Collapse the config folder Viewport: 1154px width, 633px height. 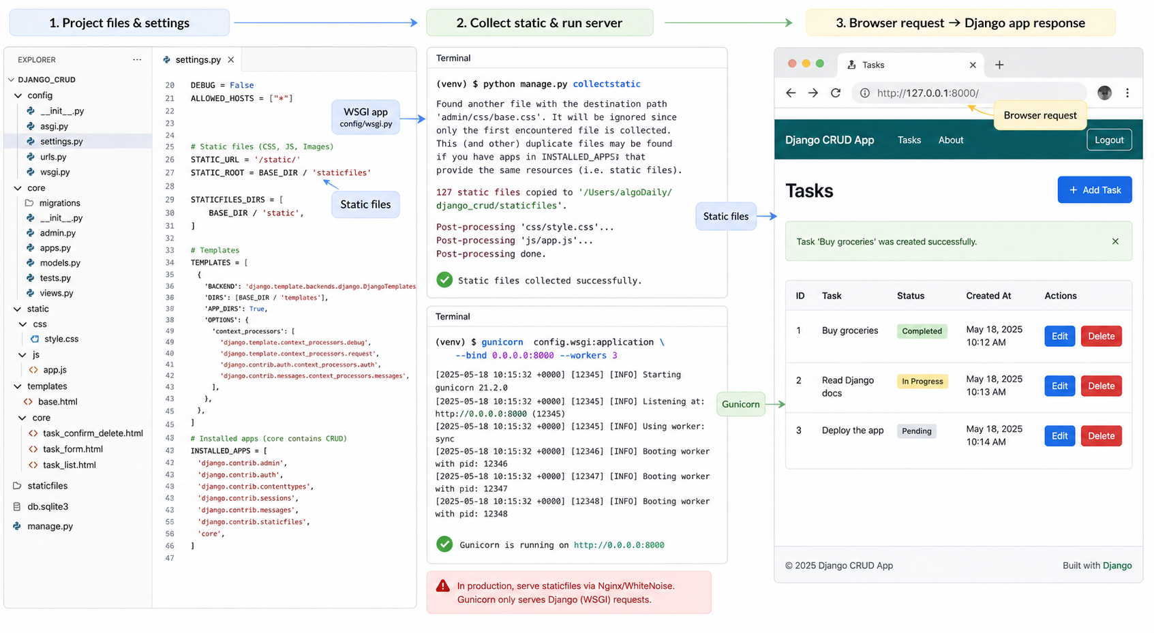click(40, 95)
